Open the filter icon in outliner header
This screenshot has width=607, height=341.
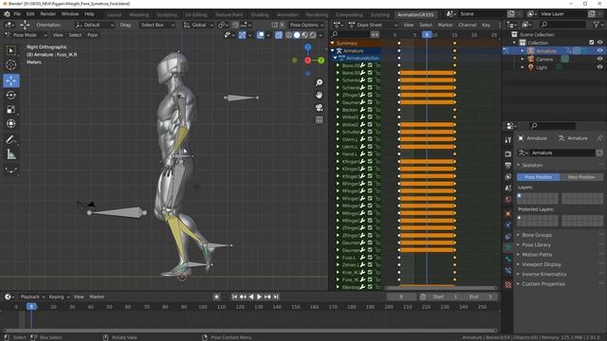point(598,25)
